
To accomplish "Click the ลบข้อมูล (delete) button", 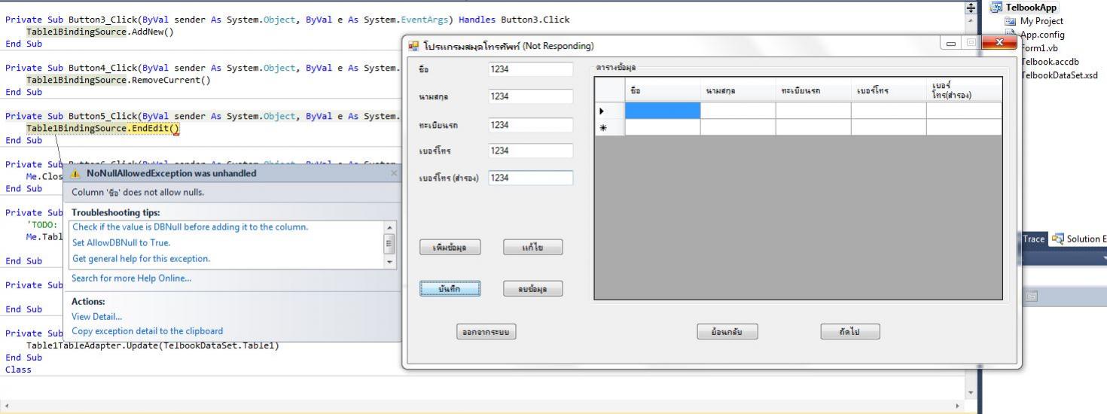I will click(532, 289).
